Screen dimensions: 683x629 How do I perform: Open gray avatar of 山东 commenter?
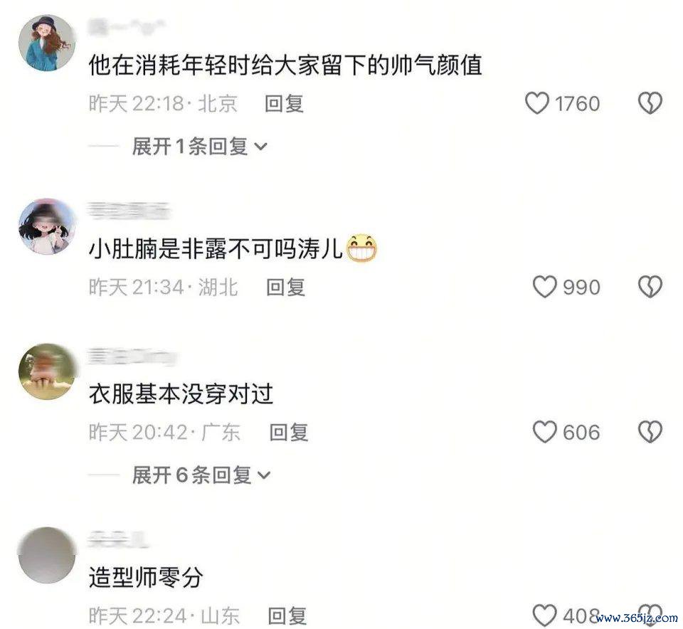pos(47,555)
